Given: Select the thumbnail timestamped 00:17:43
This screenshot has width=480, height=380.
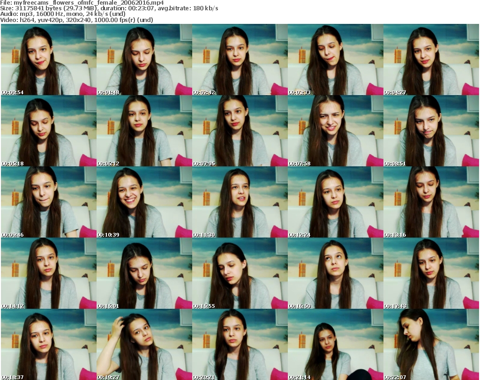Looking at the screenshot, I should pos(431,274).
